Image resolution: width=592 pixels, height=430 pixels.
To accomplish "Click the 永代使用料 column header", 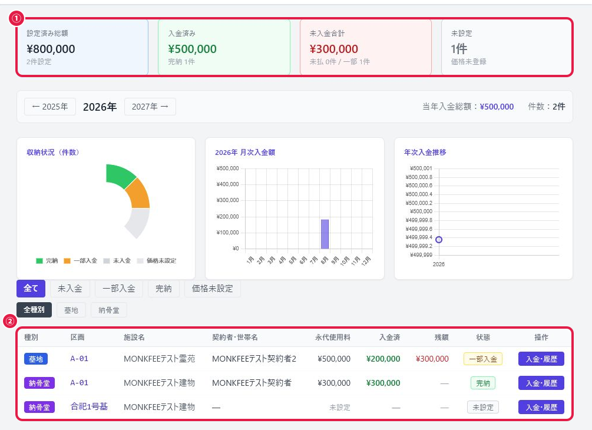I will [x=333, y=337].
